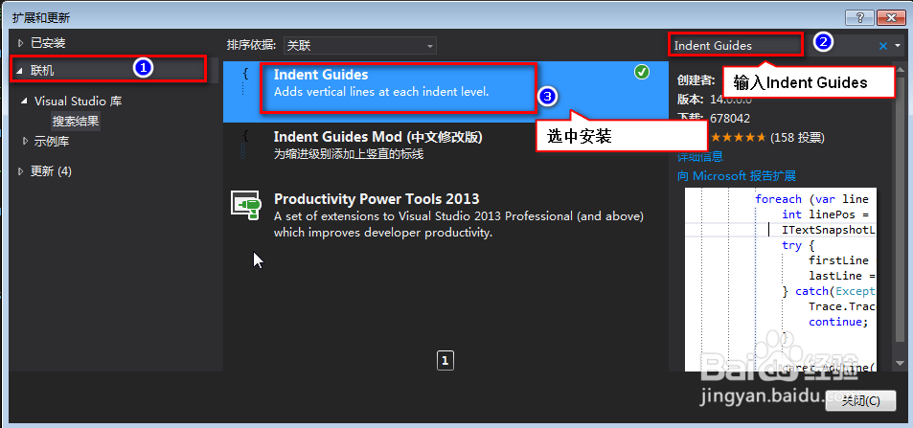Select the Productivity Power Tools 2013 entry

click(x=445, y=214)
